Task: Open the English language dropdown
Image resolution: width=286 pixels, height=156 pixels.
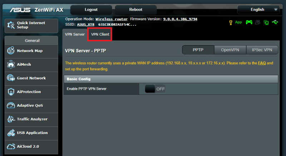Action: pyautogui.click(x=259, y=10)
